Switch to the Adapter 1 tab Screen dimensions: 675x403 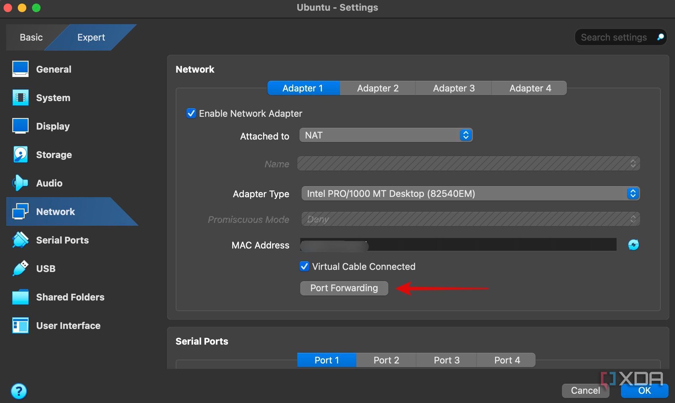coord(303,88)
